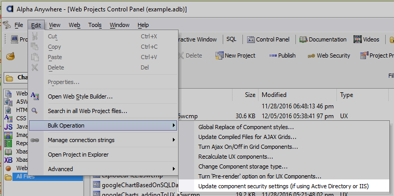Click the Project Properties icon

point(364,55)
